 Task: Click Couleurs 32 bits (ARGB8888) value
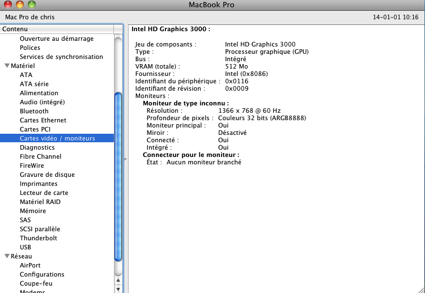click(262, 118)
